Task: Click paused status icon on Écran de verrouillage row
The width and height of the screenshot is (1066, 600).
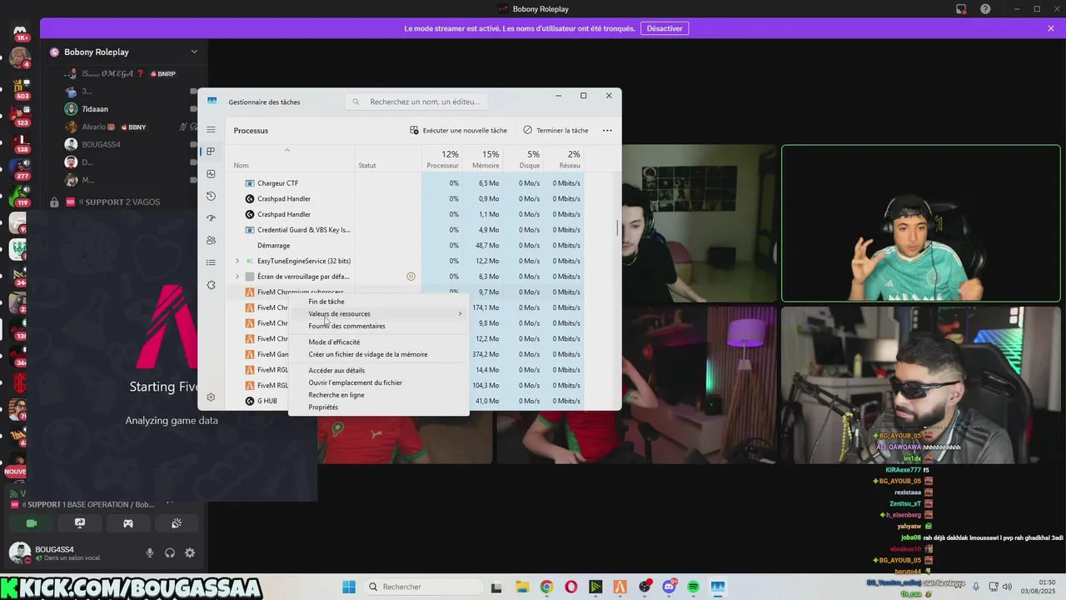Action: [411, 277]
